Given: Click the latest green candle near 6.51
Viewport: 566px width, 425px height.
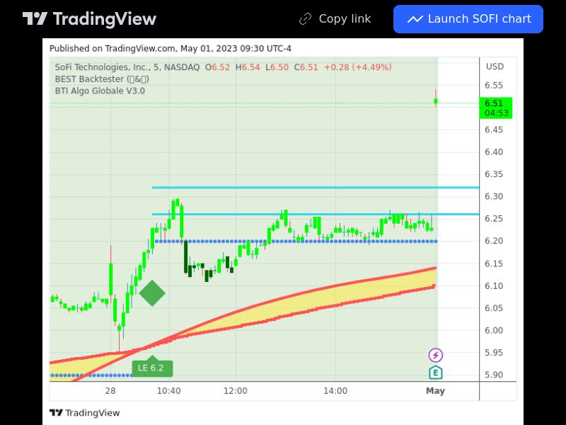Looking at the screenshot, I should click(x=436, y=101).
